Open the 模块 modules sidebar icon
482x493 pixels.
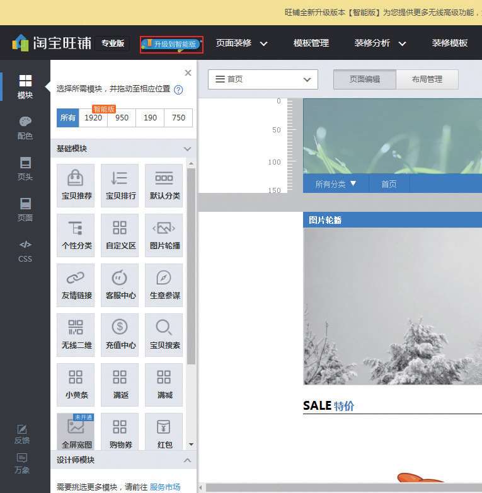(25, 86)
